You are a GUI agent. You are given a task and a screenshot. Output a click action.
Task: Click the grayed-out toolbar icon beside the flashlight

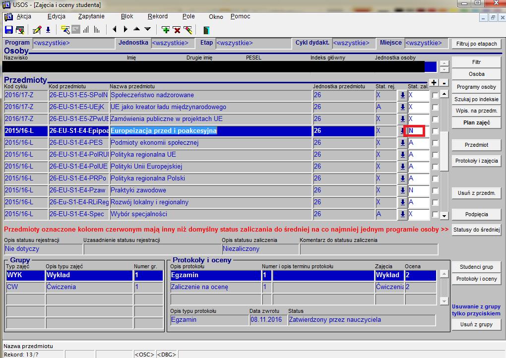tap(76, 30)
